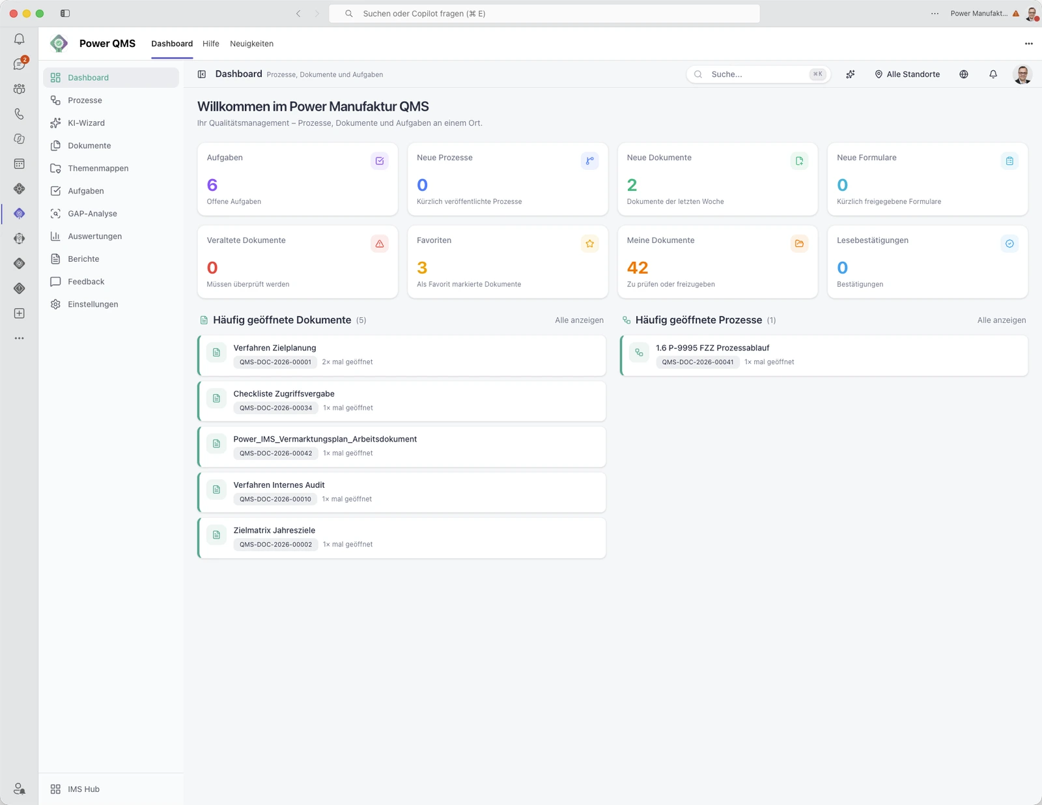The width and height of the screenshot is (1042, 805).
Task: Open the Verfahren Zielplanung document
Action: click(x=402, y=356)
